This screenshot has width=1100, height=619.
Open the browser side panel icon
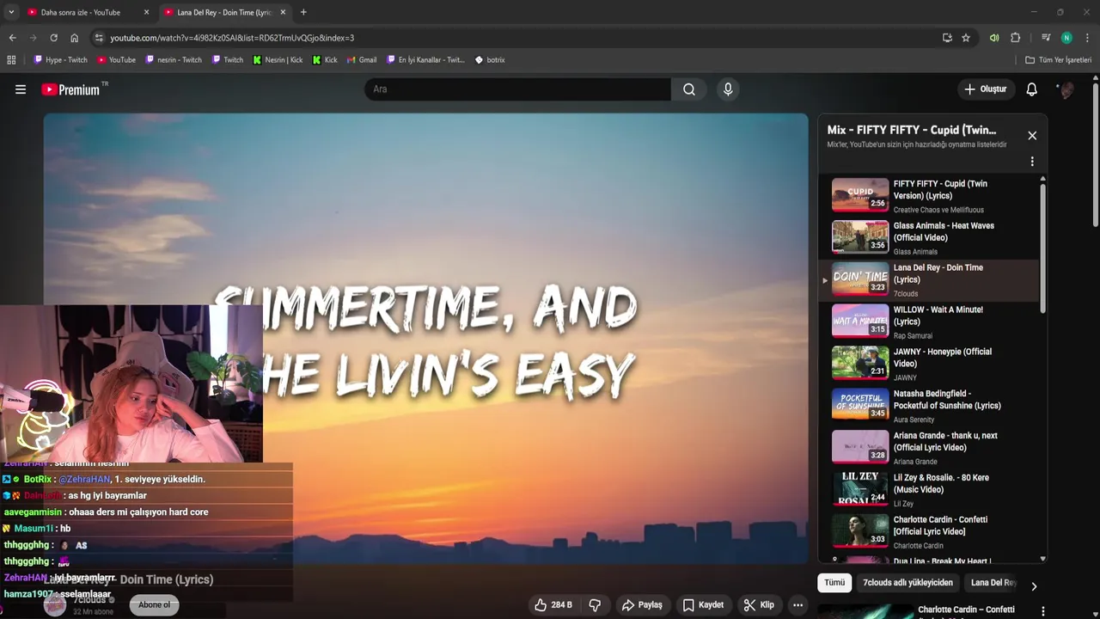point(1046,38)
